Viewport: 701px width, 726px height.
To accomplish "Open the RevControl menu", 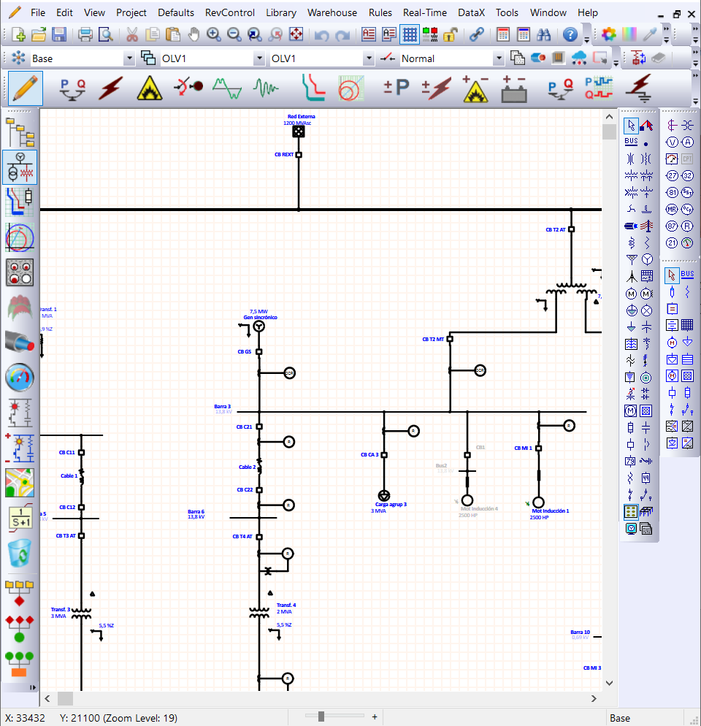I will tap(229, 12).
